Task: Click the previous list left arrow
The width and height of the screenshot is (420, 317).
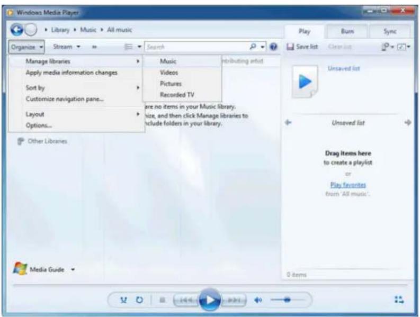Action: [x=288, y=123]
